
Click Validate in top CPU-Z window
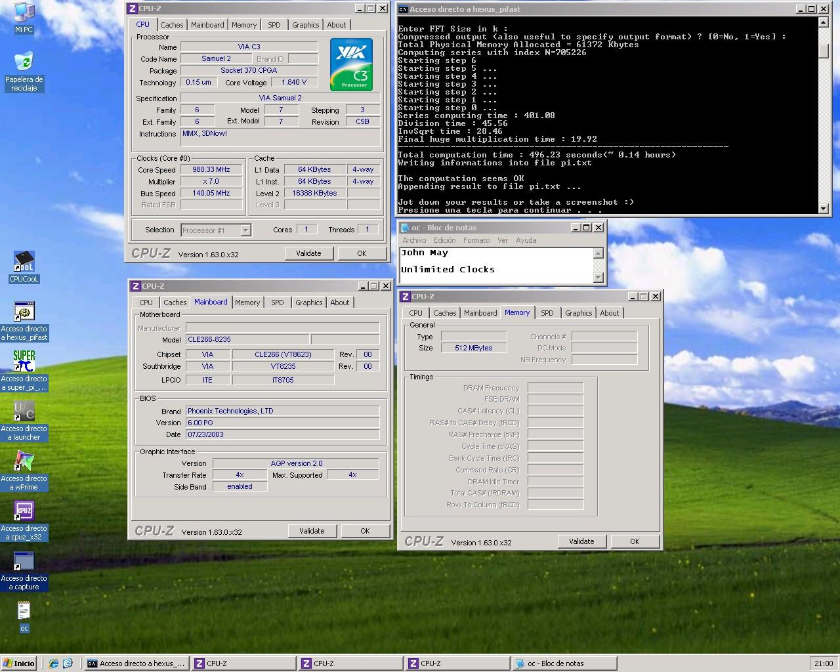tap(308, 253)
